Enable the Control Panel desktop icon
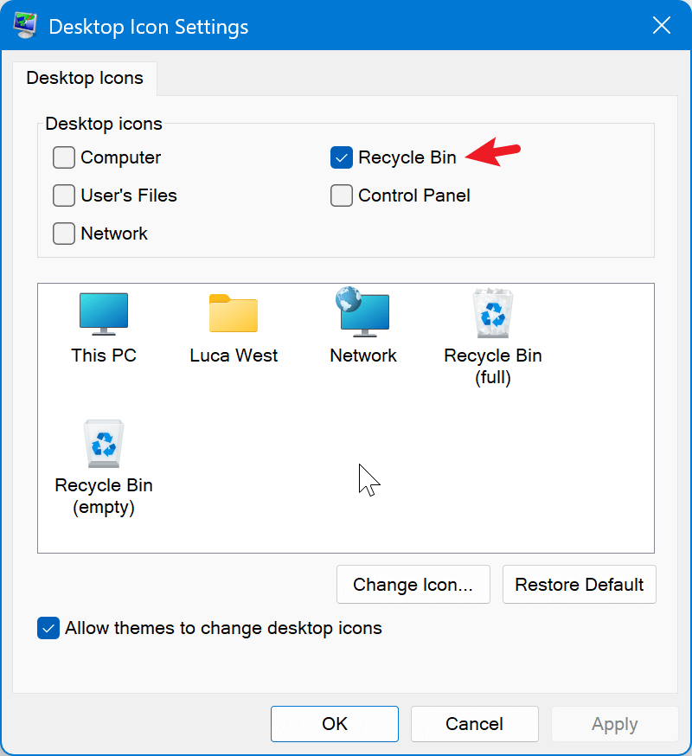 click(x=341, y=195)
